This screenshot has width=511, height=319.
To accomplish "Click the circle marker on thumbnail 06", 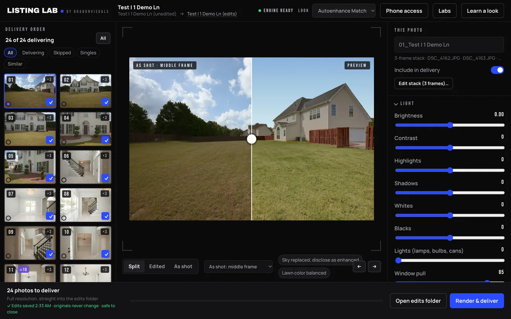I will pyautogui.click(x=64, y=180).
